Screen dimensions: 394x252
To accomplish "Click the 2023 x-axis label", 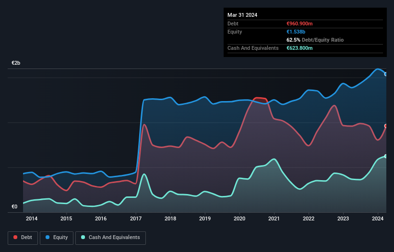I will (x=343, y=218).
